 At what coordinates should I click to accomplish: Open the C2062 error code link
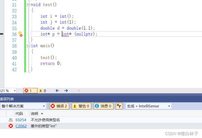pos(21,126)
